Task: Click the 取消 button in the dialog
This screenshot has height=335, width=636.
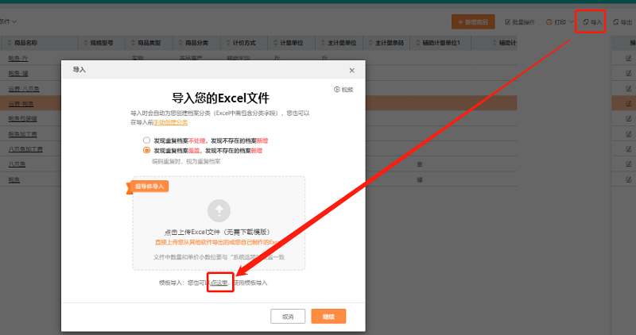Action: click(288, 317)
